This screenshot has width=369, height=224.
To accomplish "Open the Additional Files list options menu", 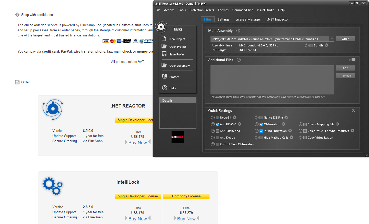I will coord(352,60).
